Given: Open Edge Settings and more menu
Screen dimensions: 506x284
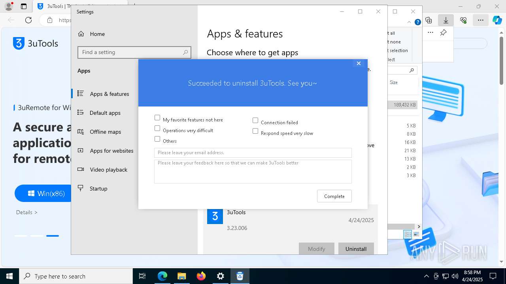Looking at the screenshot, I should click(x=481, y=20).
